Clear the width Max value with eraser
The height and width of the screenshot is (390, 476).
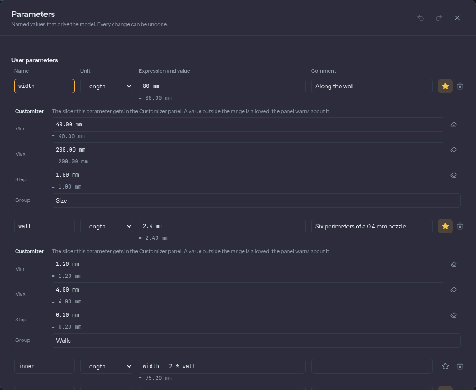454,150
